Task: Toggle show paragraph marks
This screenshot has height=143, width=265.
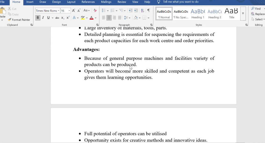Action: tap(149, 11)
